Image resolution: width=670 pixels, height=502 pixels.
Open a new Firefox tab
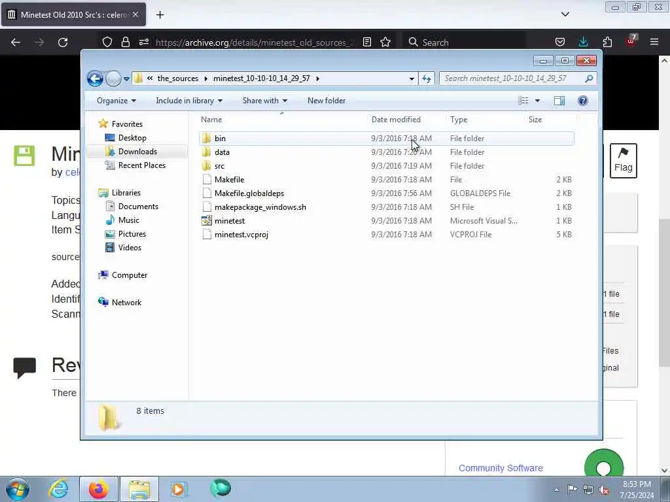coord(160,15)
